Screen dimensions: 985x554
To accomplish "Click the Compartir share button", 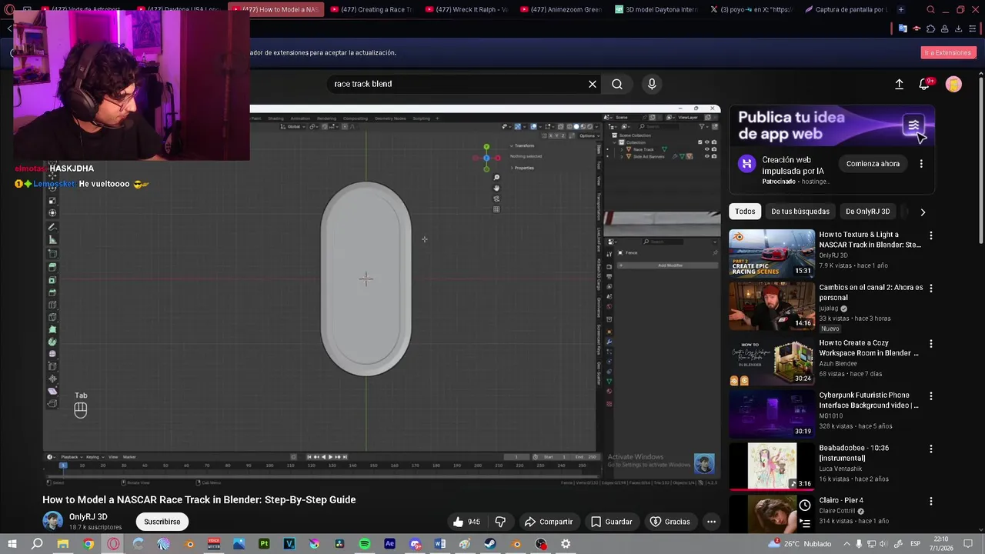I will pos(549,522).
